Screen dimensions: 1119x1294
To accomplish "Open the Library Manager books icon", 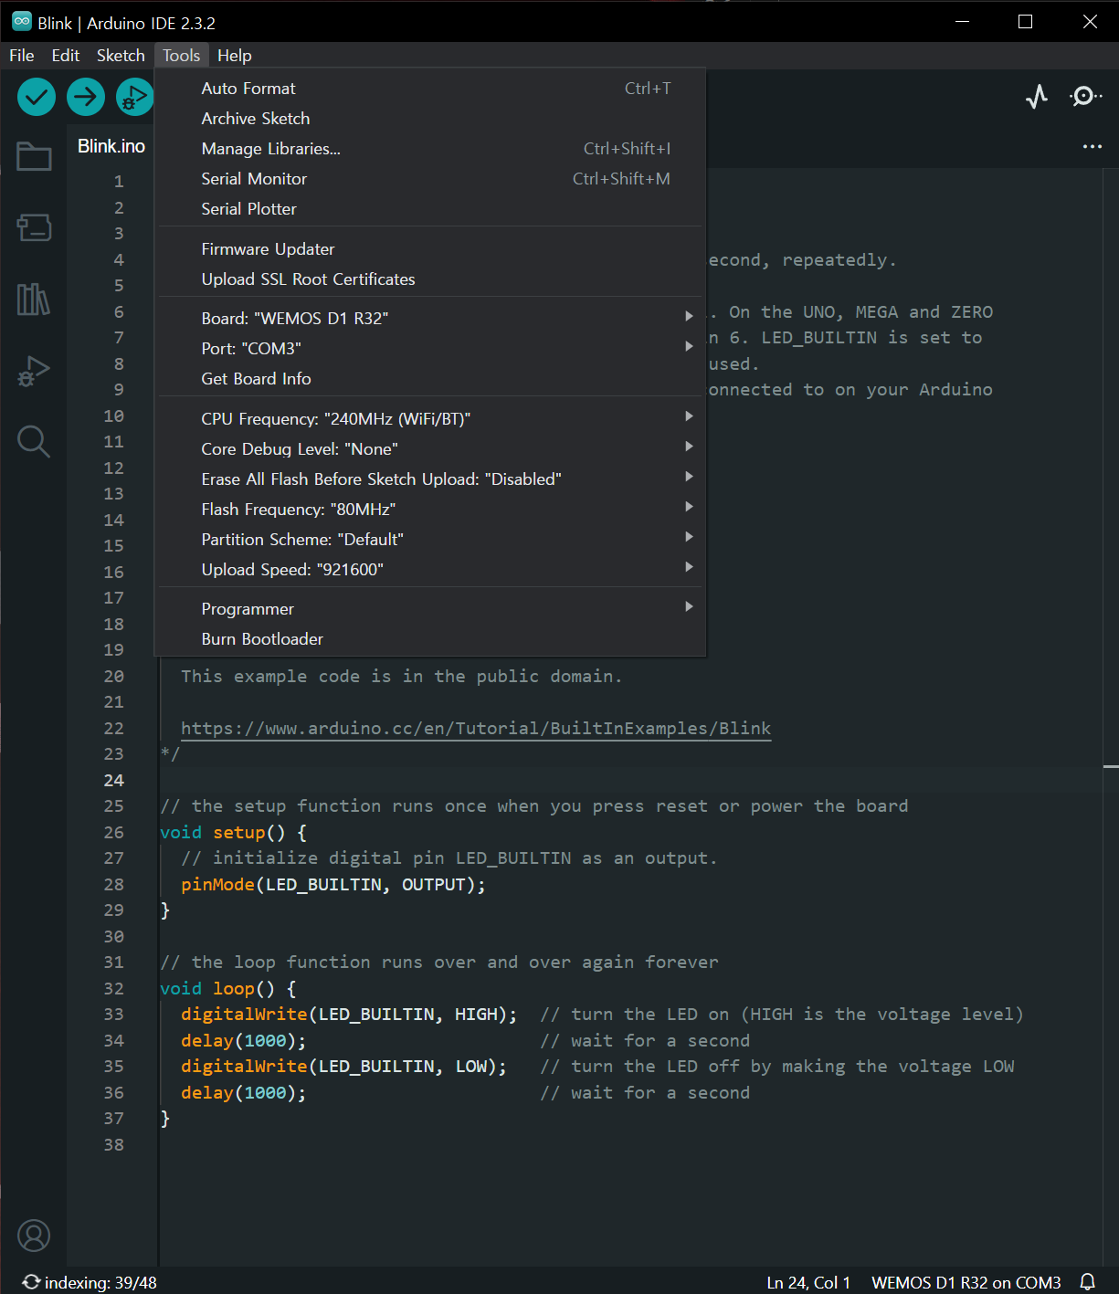I will click(x=34, y=299).
